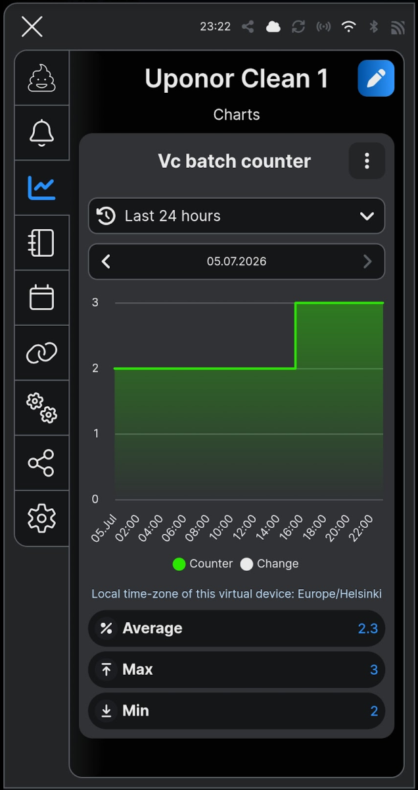The width and height of the screenshot is (418, 790).
Task: Open the septic tank poop icon tab
Action: 41,78
